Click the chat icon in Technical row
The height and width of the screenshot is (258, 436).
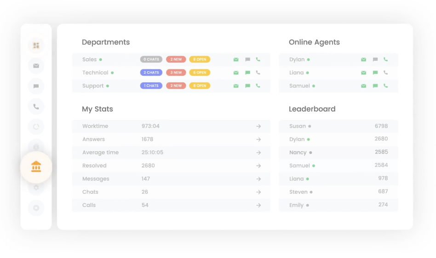pos(247,73)
